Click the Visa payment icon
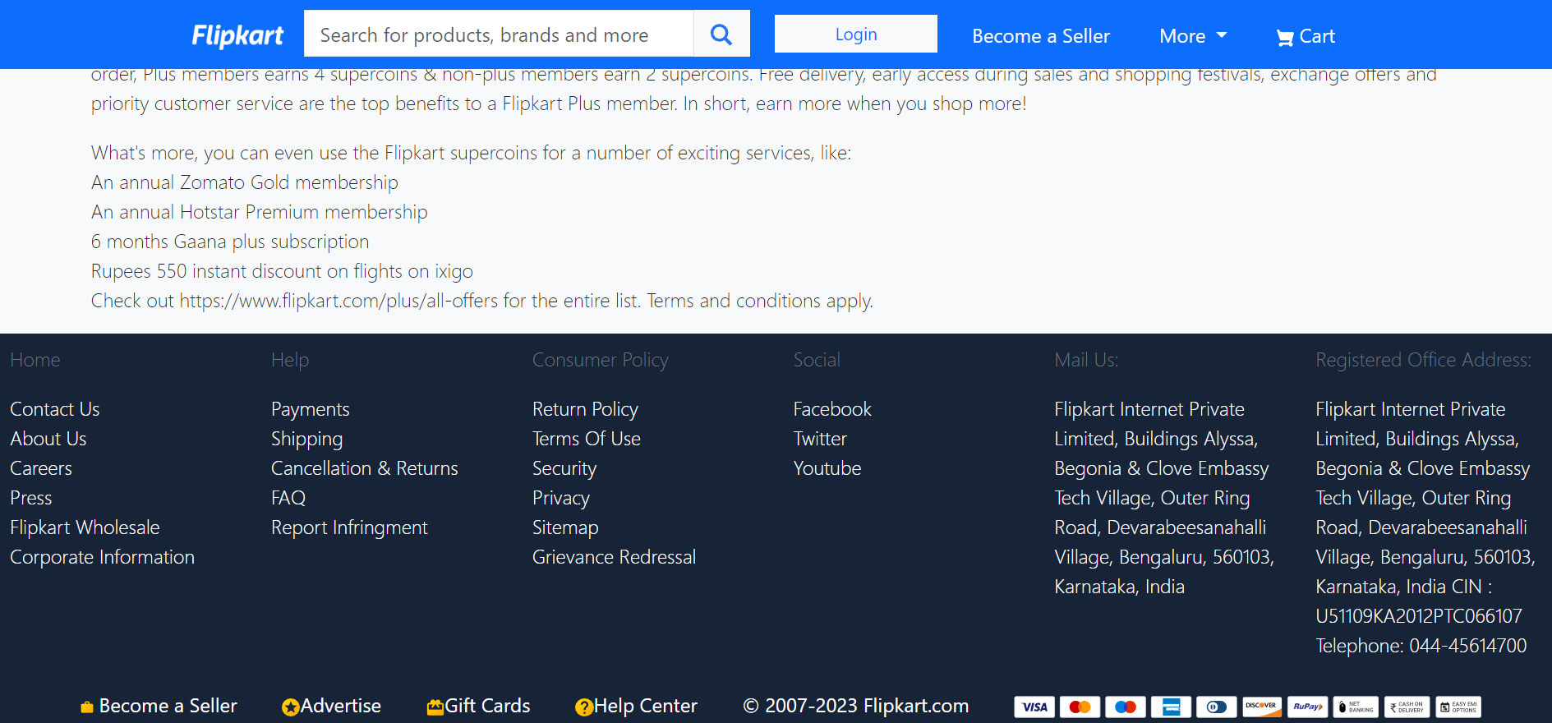The height and width of the screenshot is (723, 1552). point(1034,707)
